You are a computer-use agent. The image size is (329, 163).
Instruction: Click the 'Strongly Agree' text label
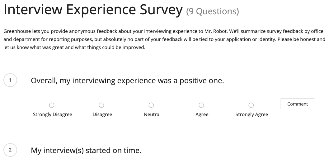(251, 115)
